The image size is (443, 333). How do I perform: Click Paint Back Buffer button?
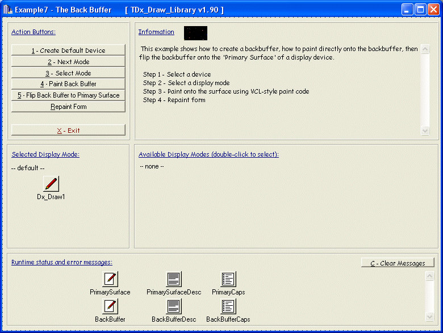68,84
